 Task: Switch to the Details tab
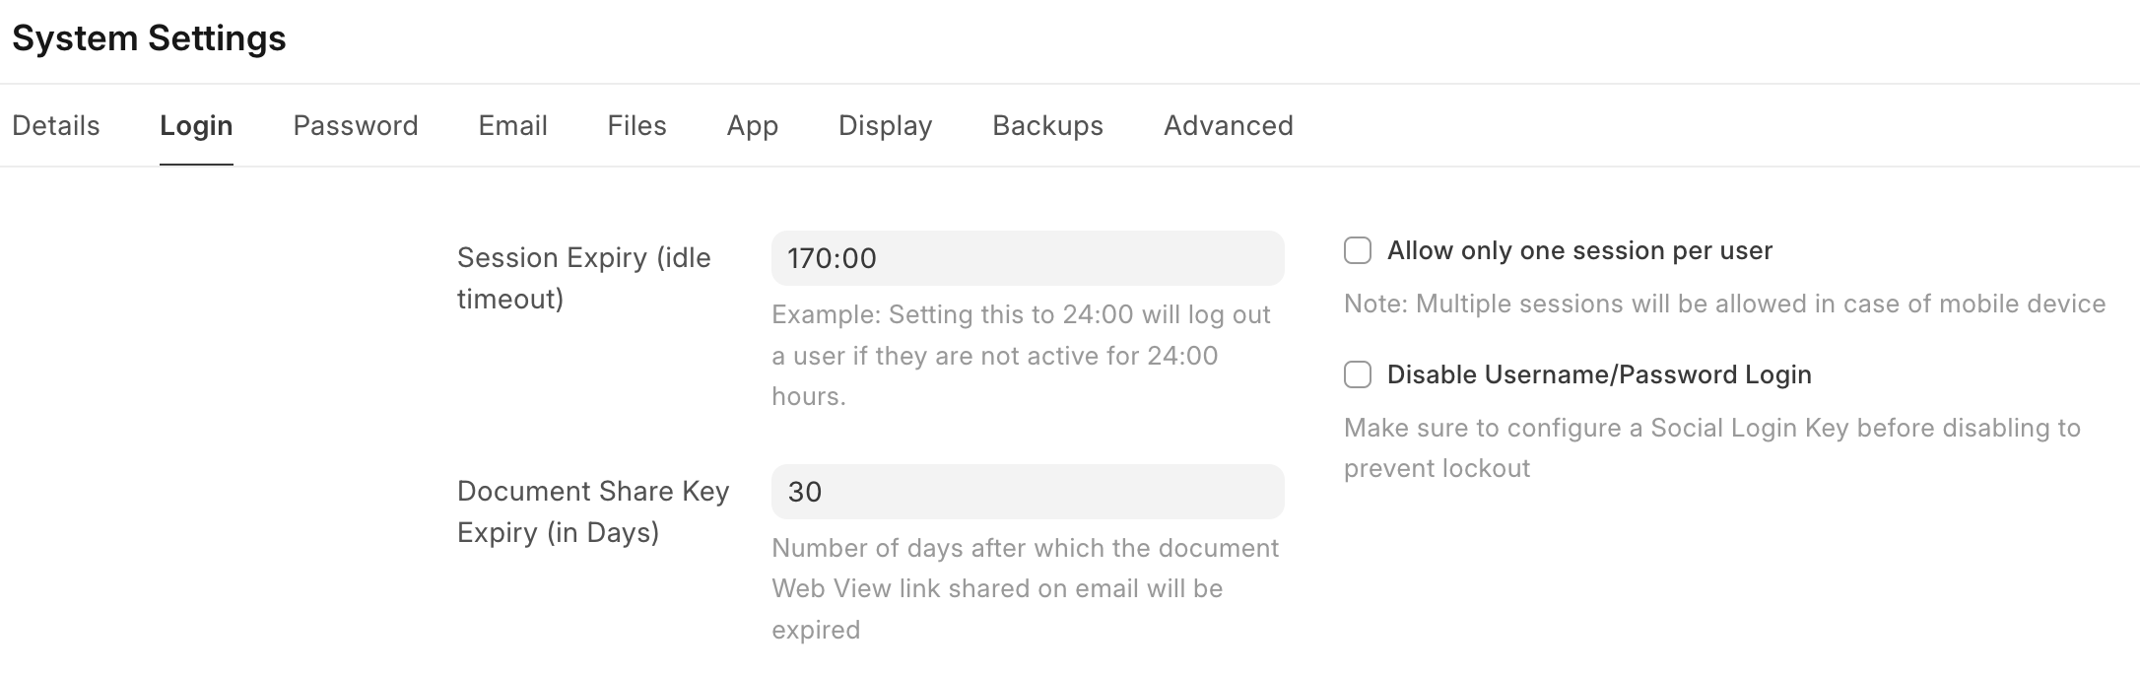tap(56, 126)
